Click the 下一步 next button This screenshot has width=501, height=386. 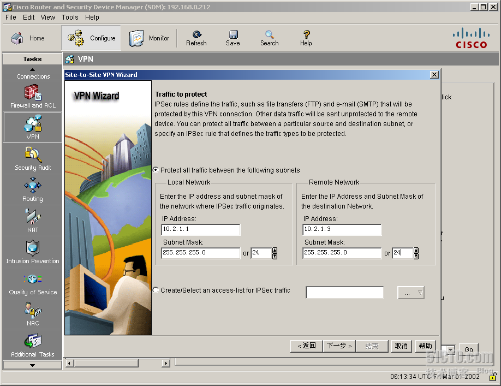pyautogui.click(x=339, y=346)
